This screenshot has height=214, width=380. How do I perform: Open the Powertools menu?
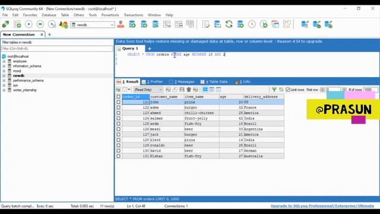pyautogui.click(x=110, y=15)
